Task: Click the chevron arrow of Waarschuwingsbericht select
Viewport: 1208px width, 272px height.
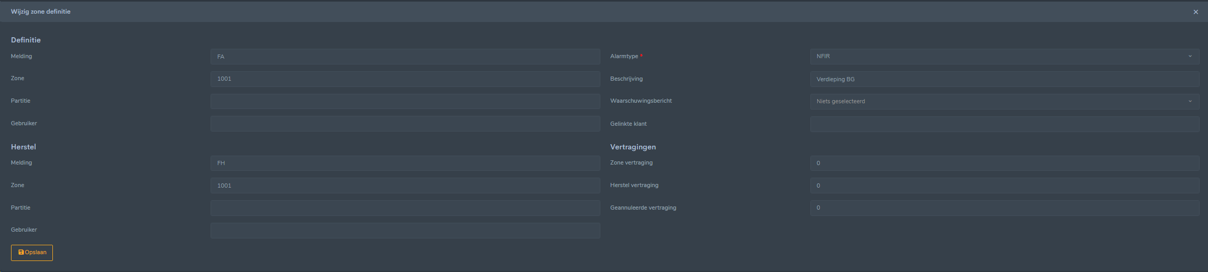Action: pyautogui.click(x=1190, y=102)
